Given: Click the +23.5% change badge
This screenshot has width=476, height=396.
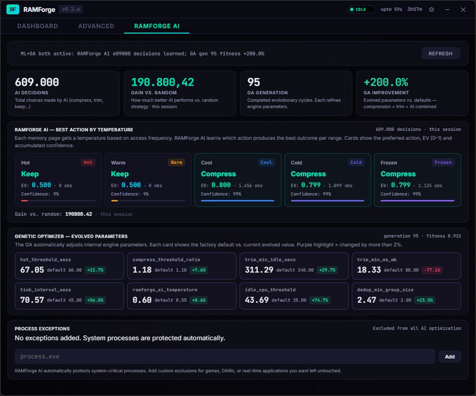Looking at the screenshot, I should coord(425,300).
